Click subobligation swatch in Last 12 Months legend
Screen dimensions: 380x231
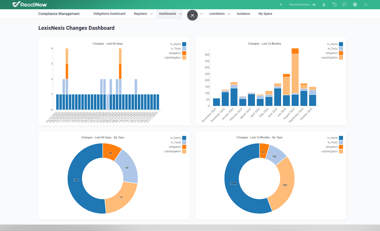pyautogui.click(x=341, y=58)
